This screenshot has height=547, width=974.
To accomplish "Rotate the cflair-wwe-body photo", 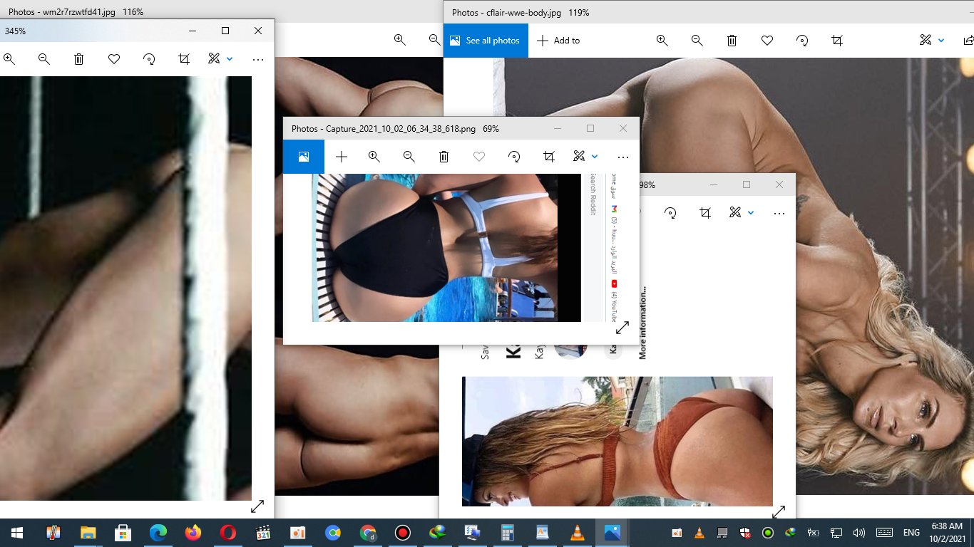I will 802,41.
